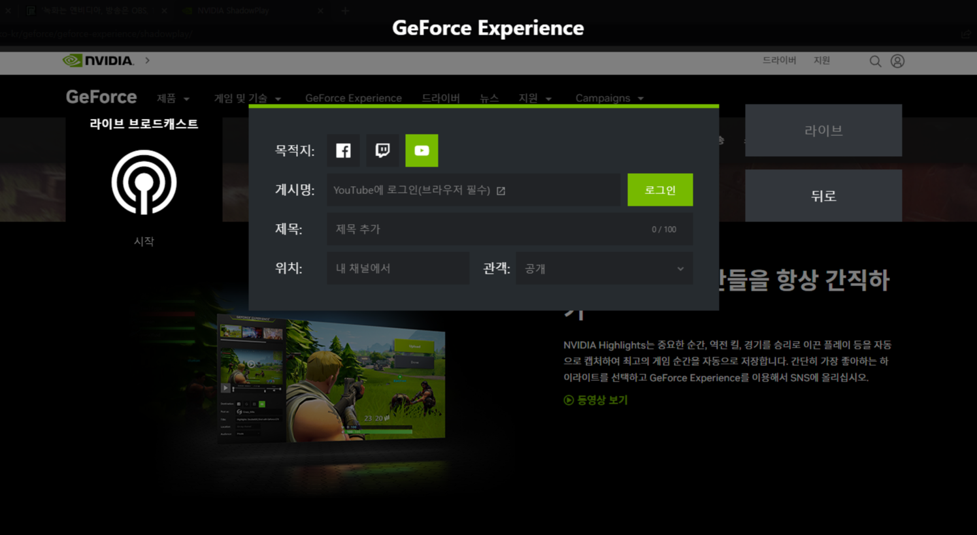The width and height of the screenshot is (977, 535).
Task: Click the Fortnite screenshot promotional image
Action: click(x=331, y=378)
